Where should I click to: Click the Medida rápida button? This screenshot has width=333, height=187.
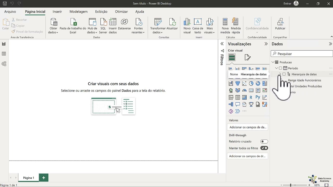(x=236, y=26)
